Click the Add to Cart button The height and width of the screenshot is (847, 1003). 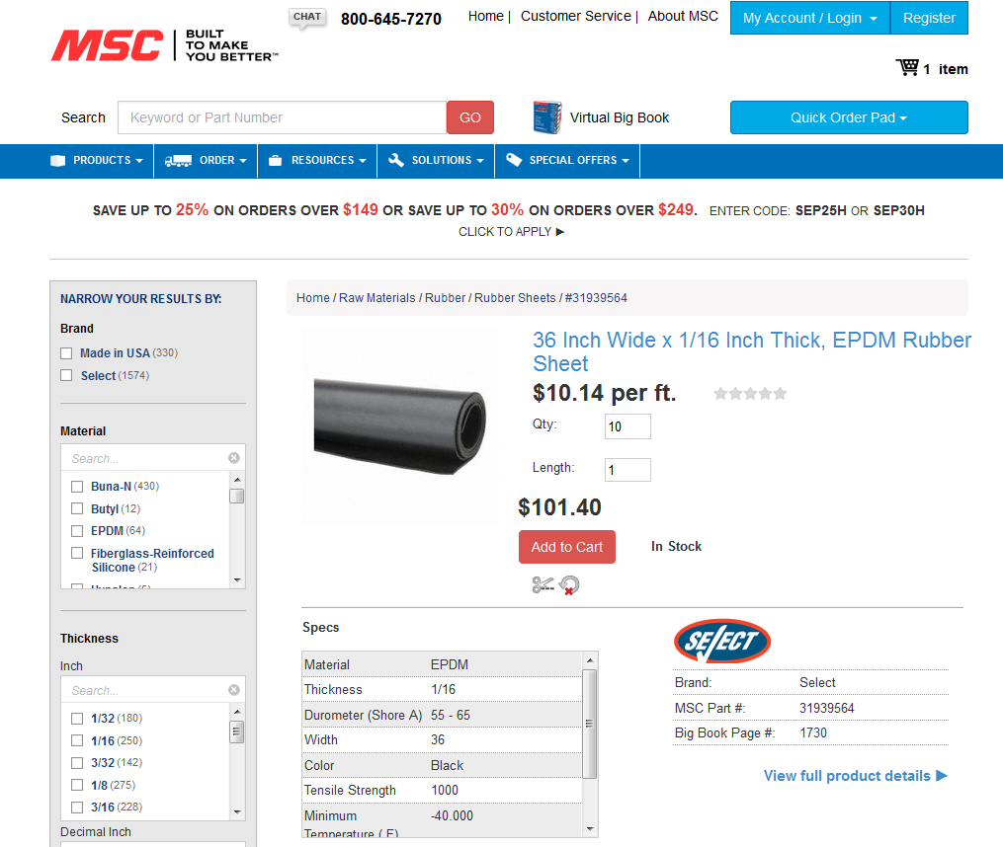567,547
